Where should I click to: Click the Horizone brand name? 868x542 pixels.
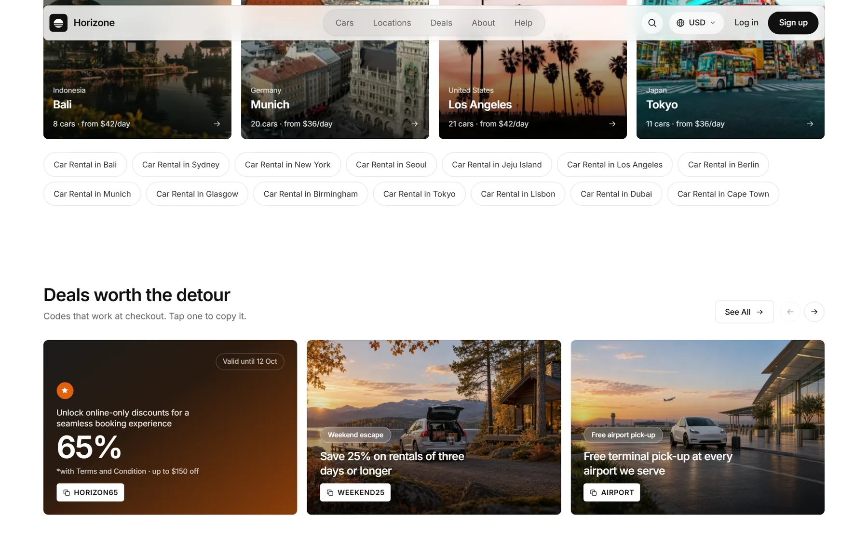click(94, 23)
